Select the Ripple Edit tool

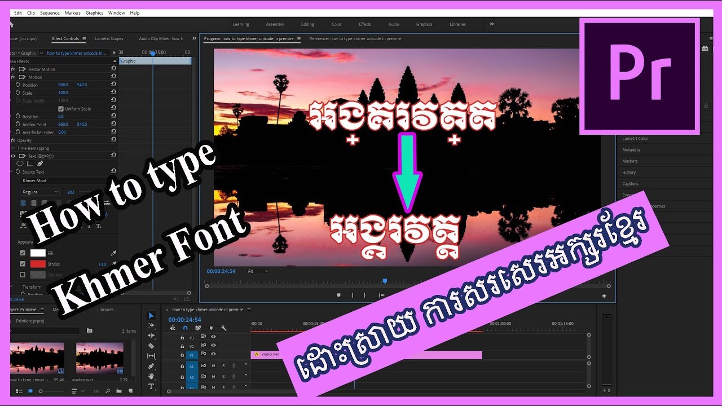pos(151,336)
